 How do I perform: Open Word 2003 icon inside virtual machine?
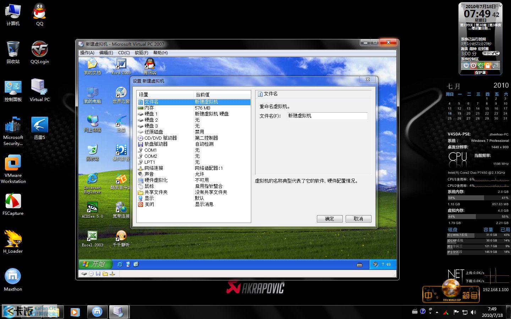pyautogui.click(x=121, y=66)
